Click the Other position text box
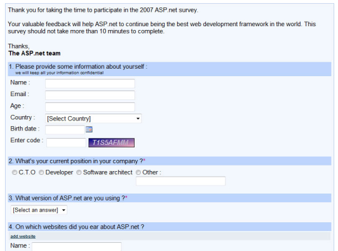Image resolution: width=338 pixels, height=251 pixels. 181,181
